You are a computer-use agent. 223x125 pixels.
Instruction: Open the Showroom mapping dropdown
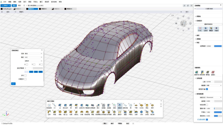214,97
